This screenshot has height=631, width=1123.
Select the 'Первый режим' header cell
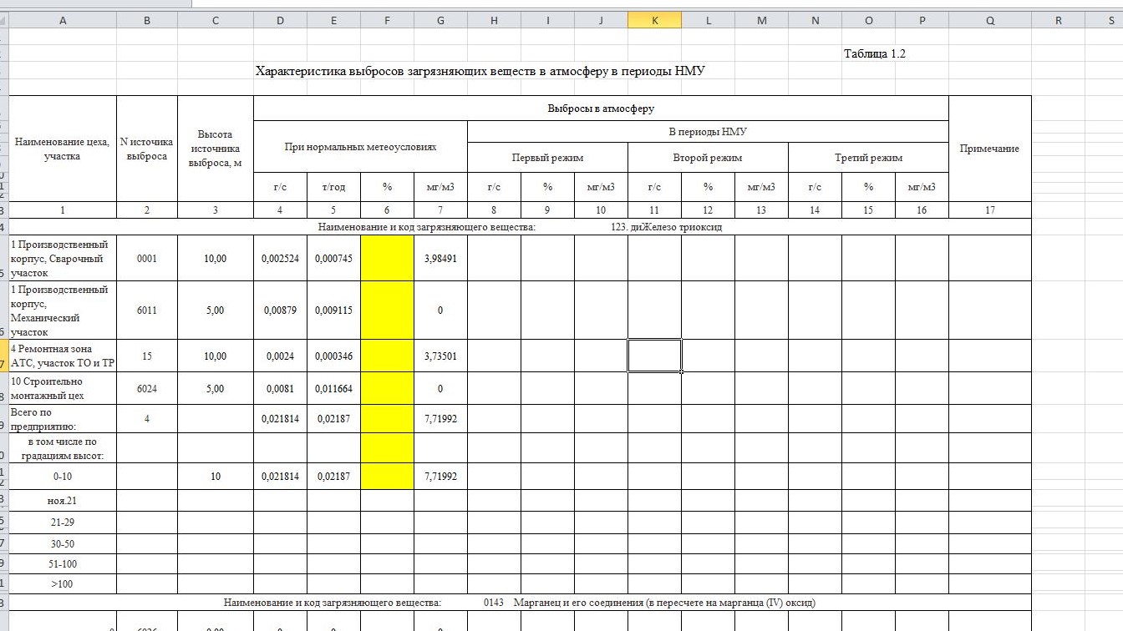[x=547, y=157]
